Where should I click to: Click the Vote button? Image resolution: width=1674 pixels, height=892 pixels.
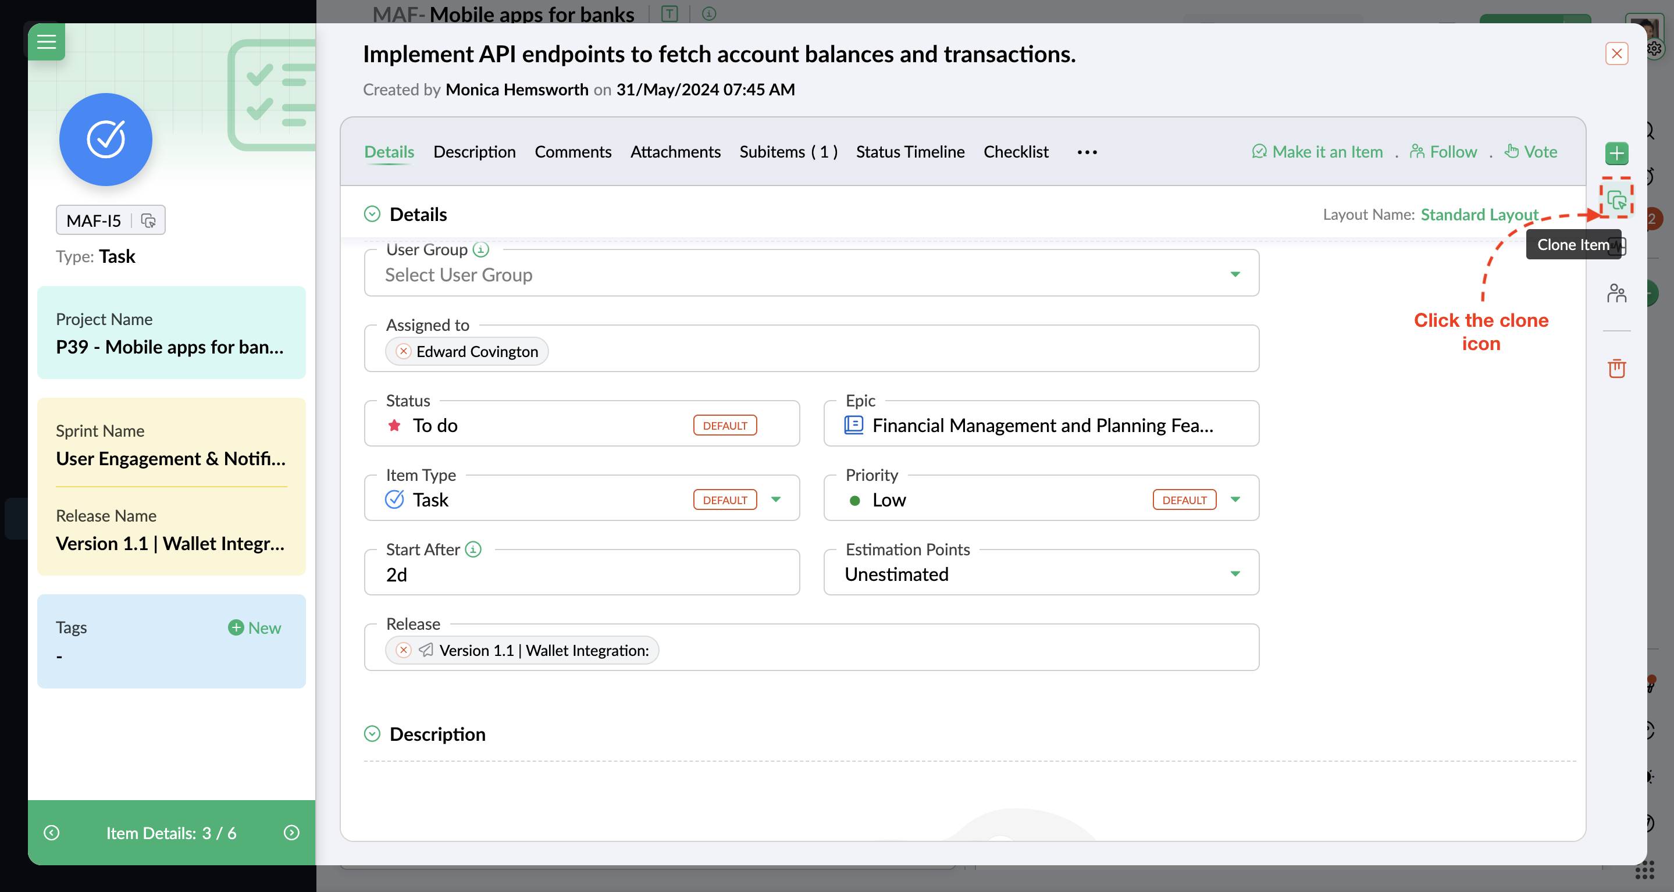click(1530, 152)
